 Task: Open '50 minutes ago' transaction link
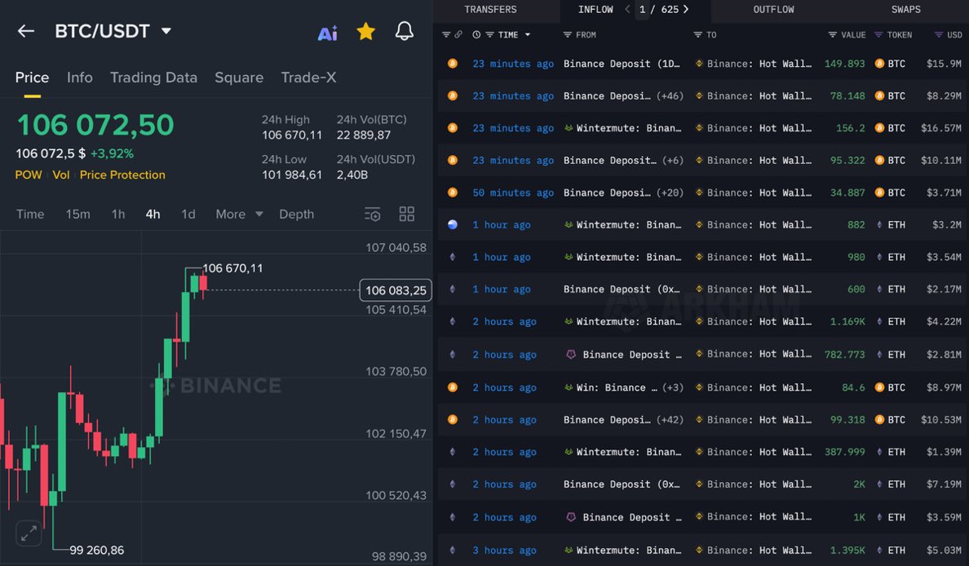[513, 192]
